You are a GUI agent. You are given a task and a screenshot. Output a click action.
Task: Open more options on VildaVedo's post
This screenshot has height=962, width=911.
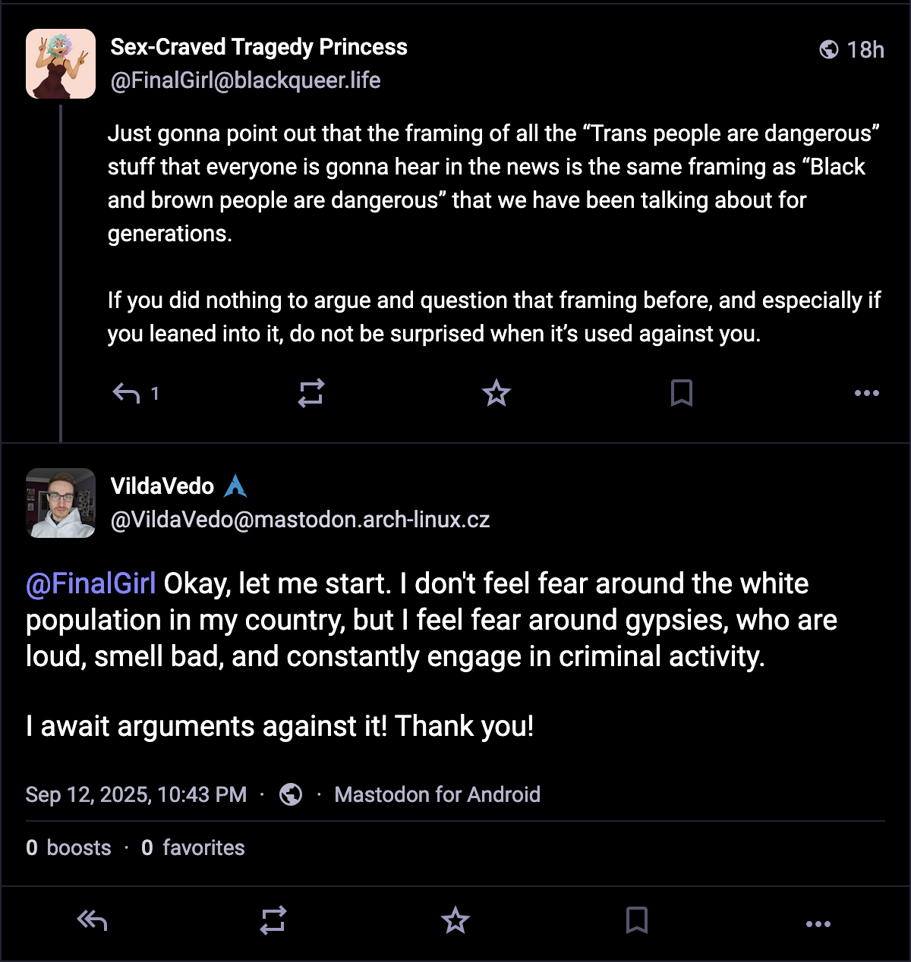pyautogui.click(x=818, y=923)
